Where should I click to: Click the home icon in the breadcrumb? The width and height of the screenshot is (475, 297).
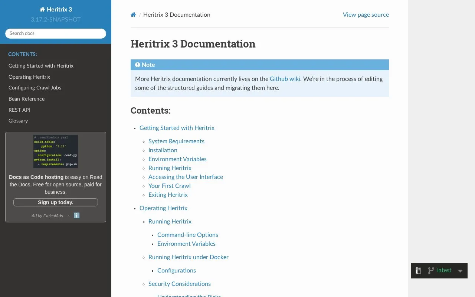pos(133,15)
